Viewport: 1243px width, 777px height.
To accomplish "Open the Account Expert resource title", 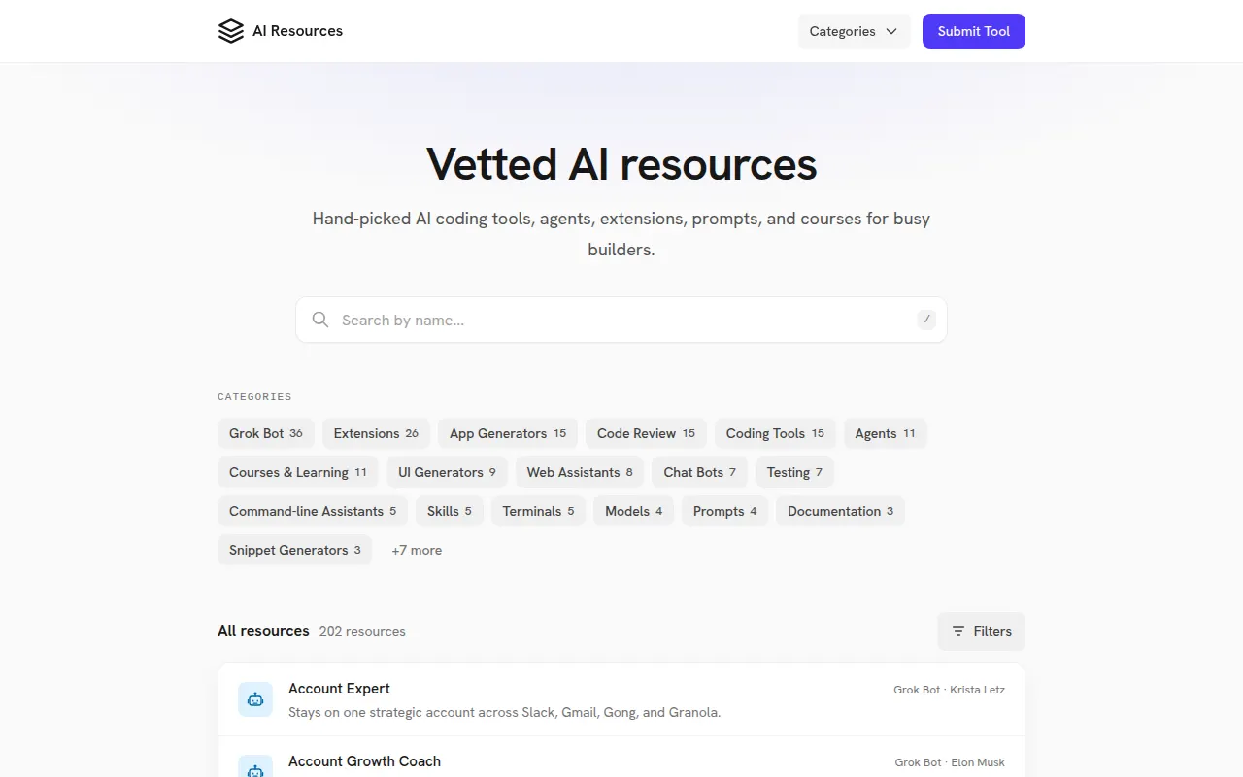I will coord(339,689).
